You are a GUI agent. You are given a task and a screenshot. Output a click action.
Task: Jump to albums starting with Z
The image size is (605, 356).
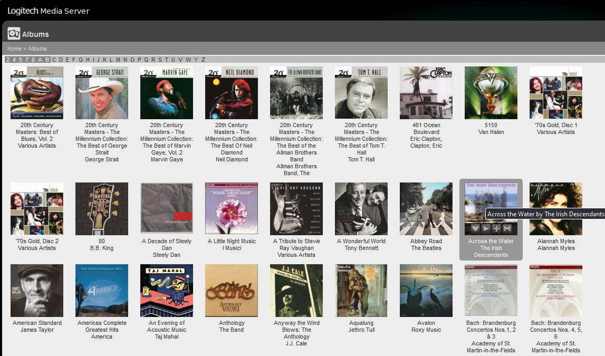pos(203,60)
